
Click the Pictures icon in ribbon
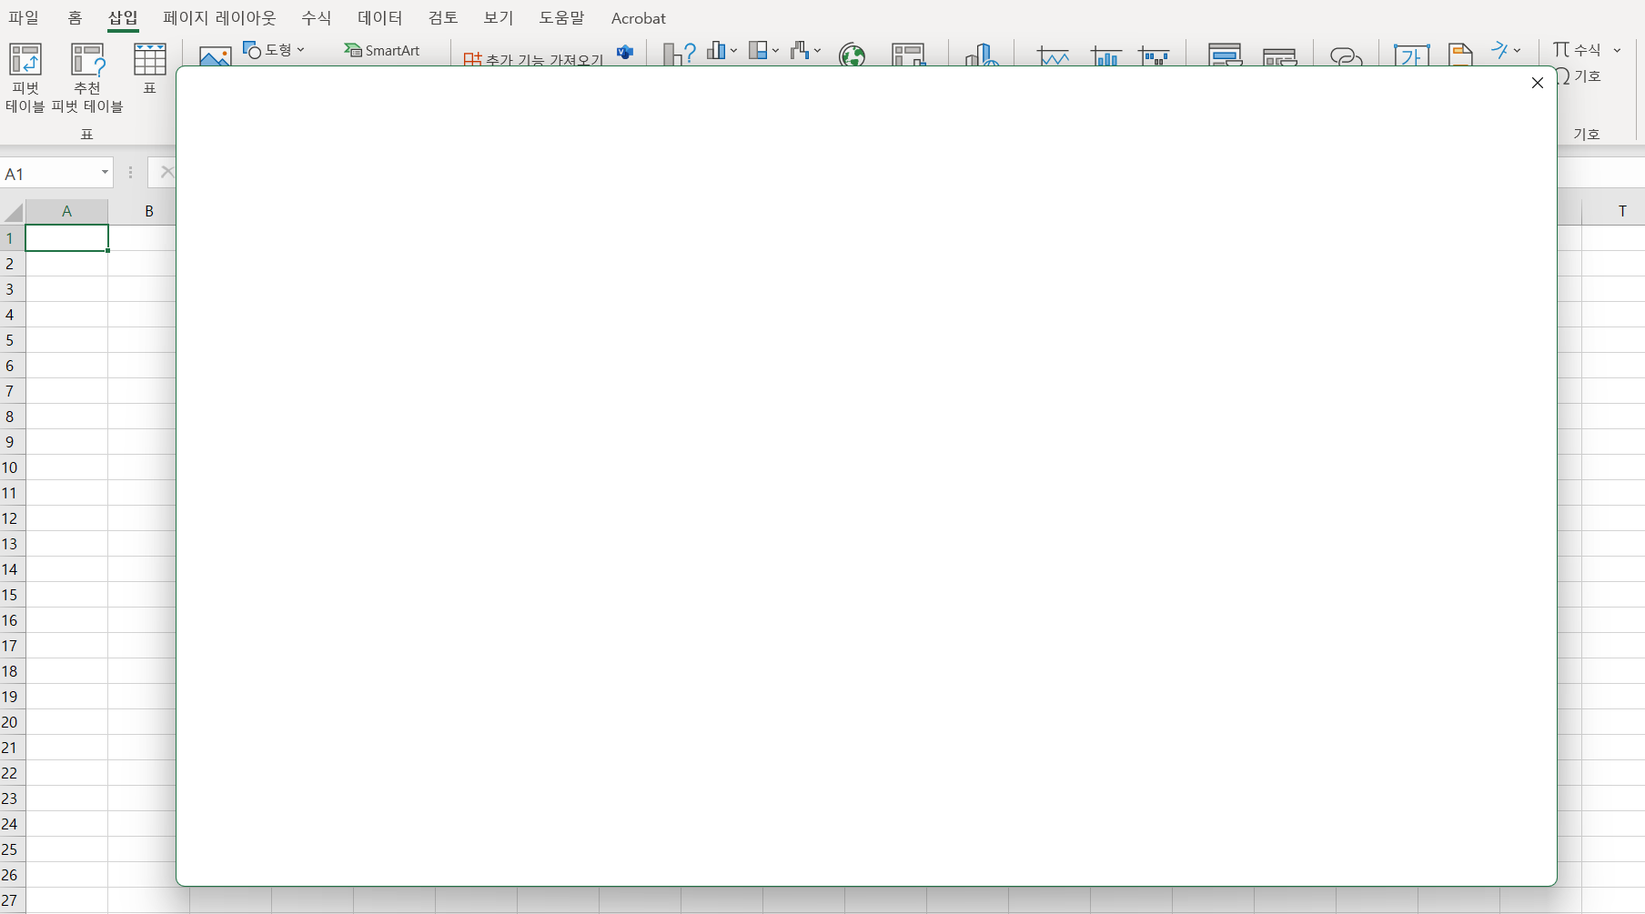pyautogui.click(x=215, y=55)
